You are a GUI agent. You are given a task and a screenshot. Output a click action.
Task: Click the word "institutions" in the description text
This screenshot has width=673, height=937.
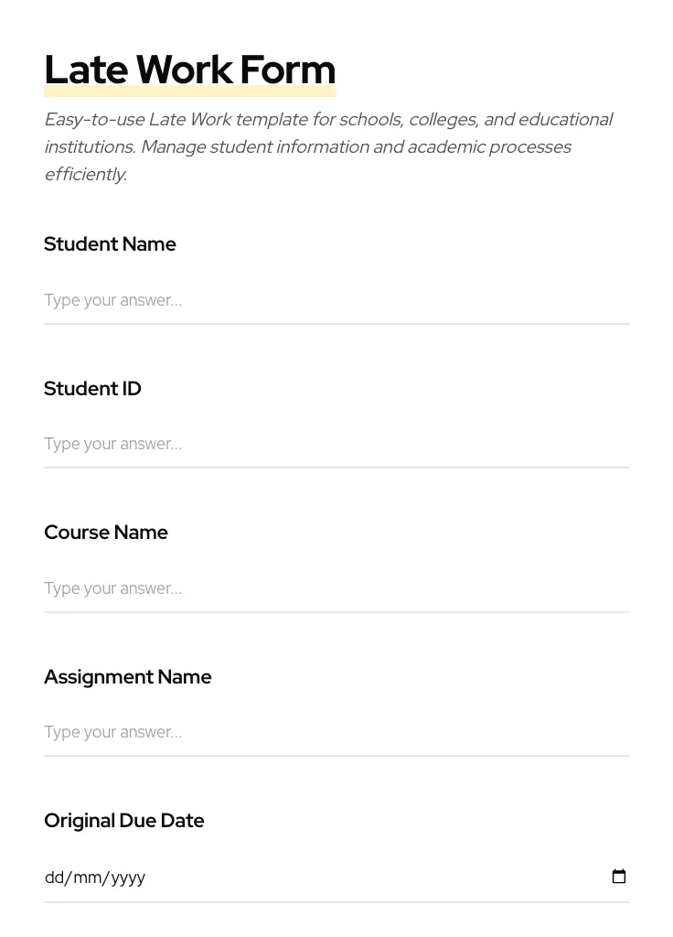89,147
